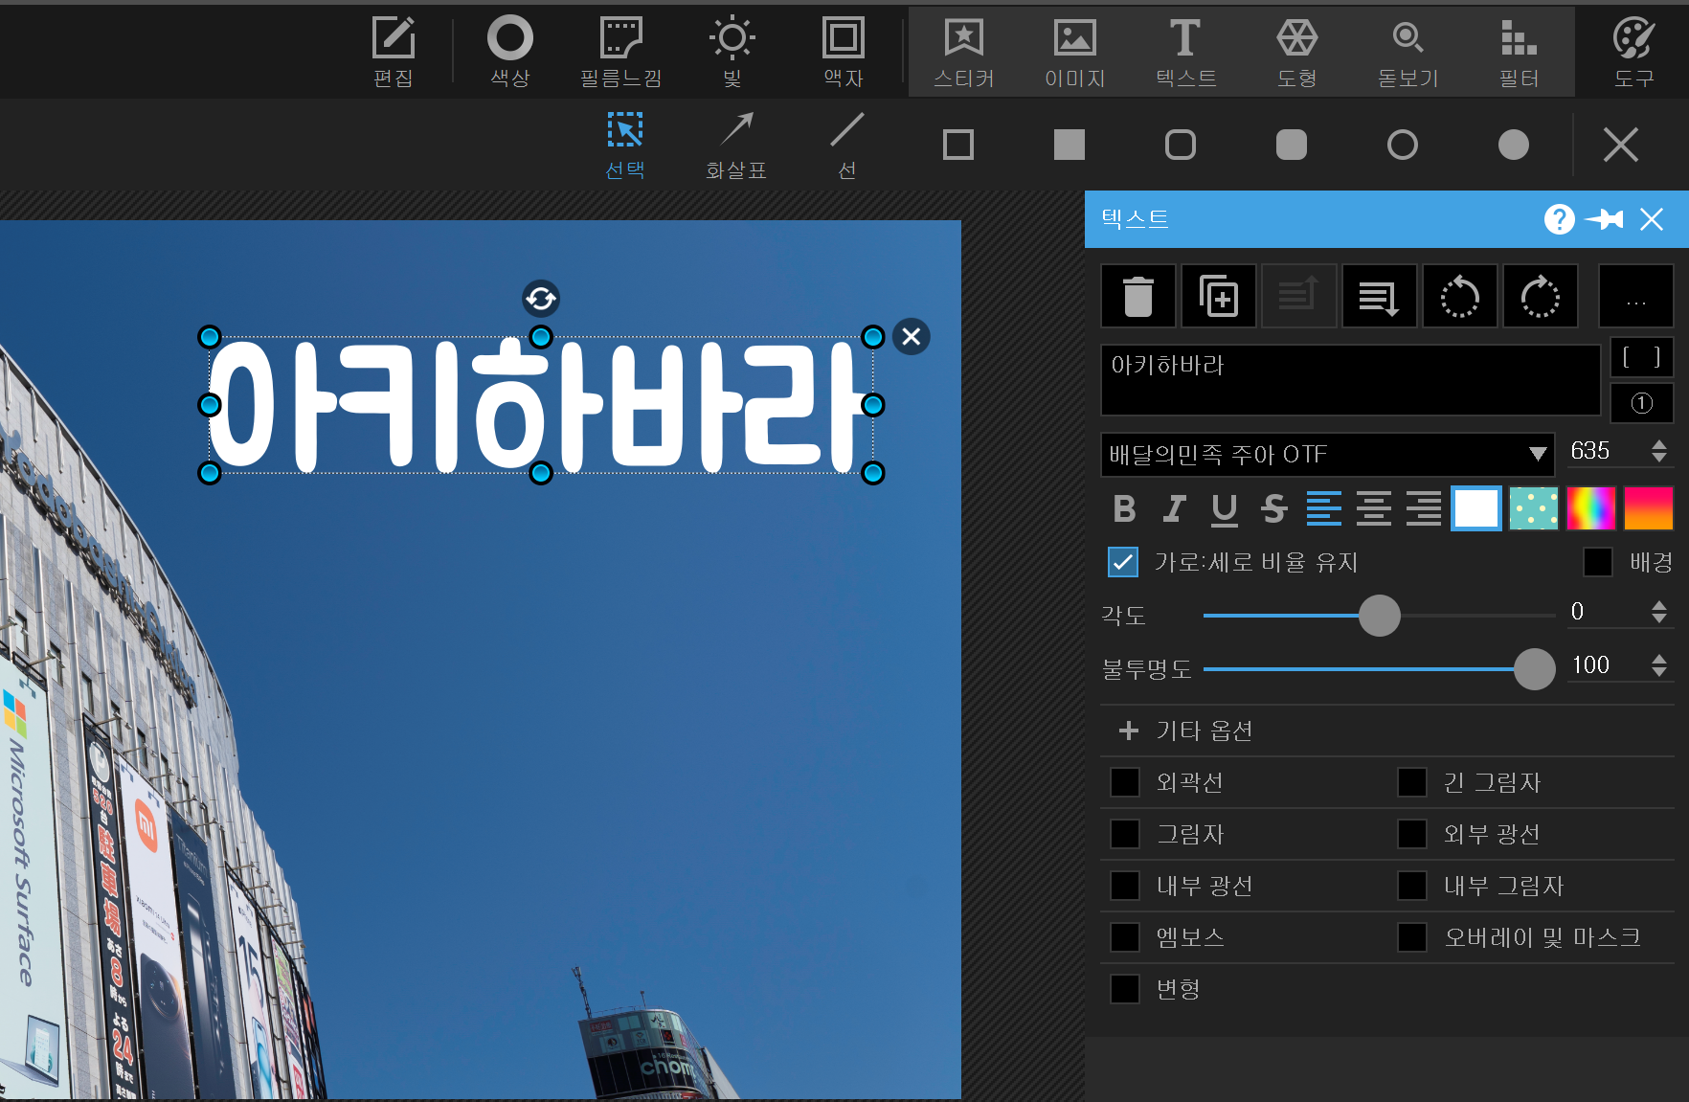The height and width of the screenshot is (1102, 1689).
Task: Select the 이미지 (Image) insert tool
Action: pyautogui.click(x=1075, y=53)
